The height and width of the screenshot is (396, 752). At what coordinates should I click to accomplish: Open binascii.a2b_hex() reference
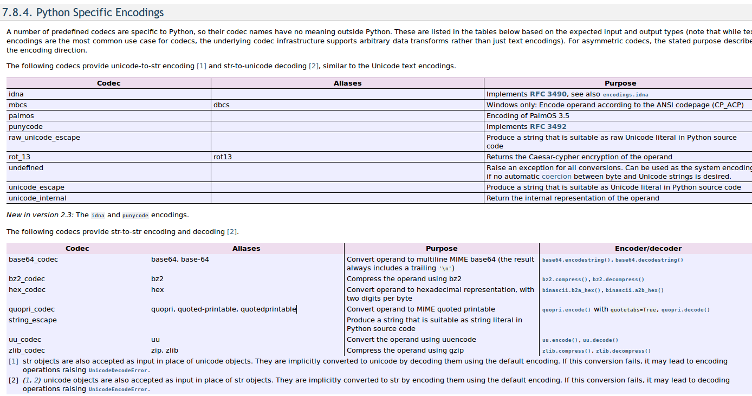pyautogui.click(x=634, y=290)
